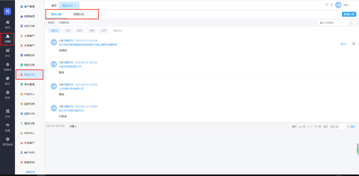Open company link 义乌市勇兴钢材有限公司
The image size is (359, 176).
71,89
